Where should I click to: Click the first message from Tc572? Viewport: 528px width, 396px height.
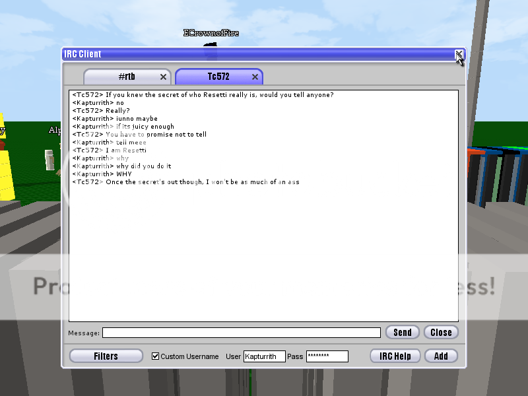click(203, 95)
